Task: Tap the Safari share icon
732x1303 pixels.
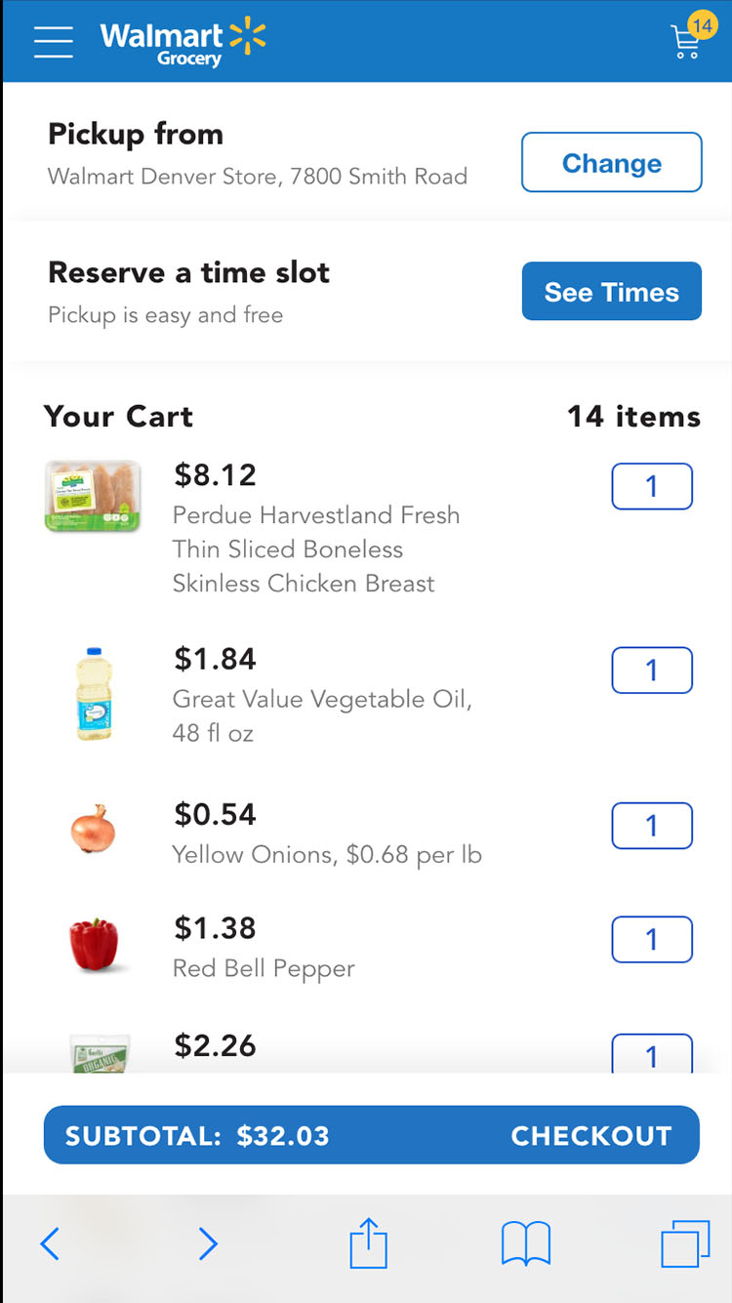Action: point(368,1243)
